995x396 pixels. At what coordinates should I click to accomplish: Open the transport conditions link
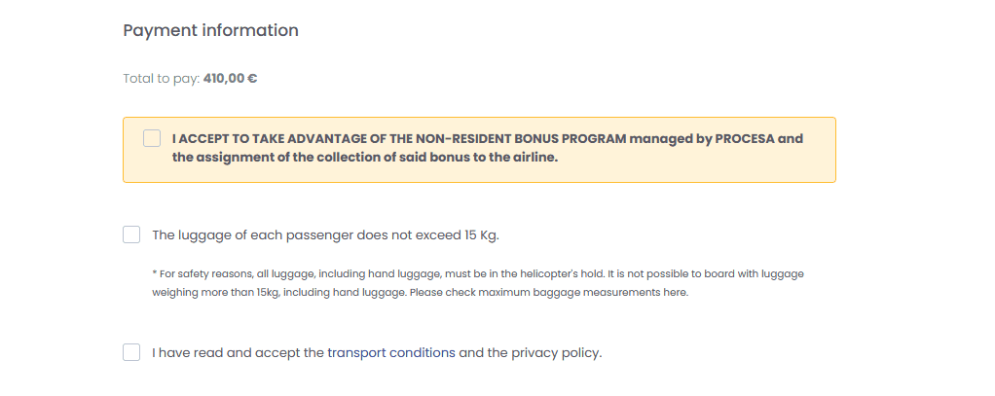tap(391, 352)
